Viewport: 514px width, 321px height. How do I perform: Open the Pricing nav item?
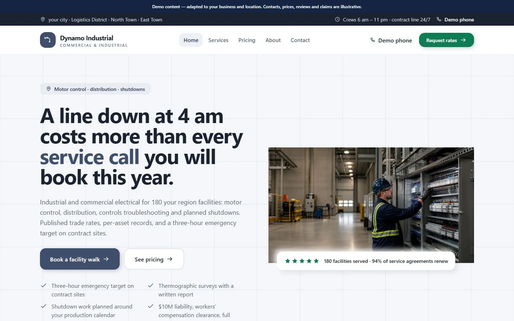click(x=247, y=40)
